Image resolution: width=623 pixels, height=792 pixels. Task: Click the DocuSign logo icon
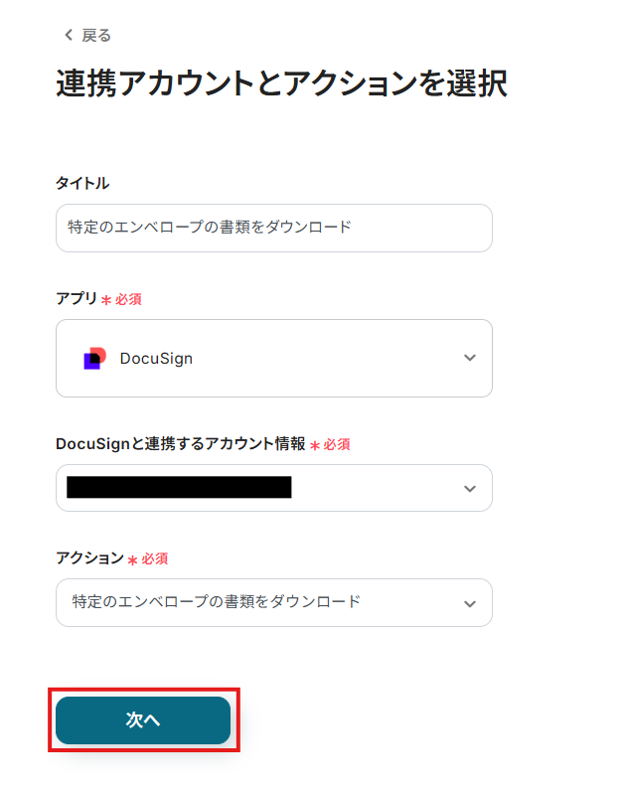94,359
